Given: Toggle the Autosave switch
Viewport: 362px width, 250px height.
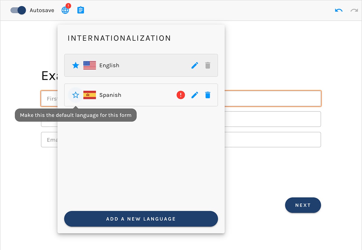Looking at the screenshot, I should click(18, 10).
